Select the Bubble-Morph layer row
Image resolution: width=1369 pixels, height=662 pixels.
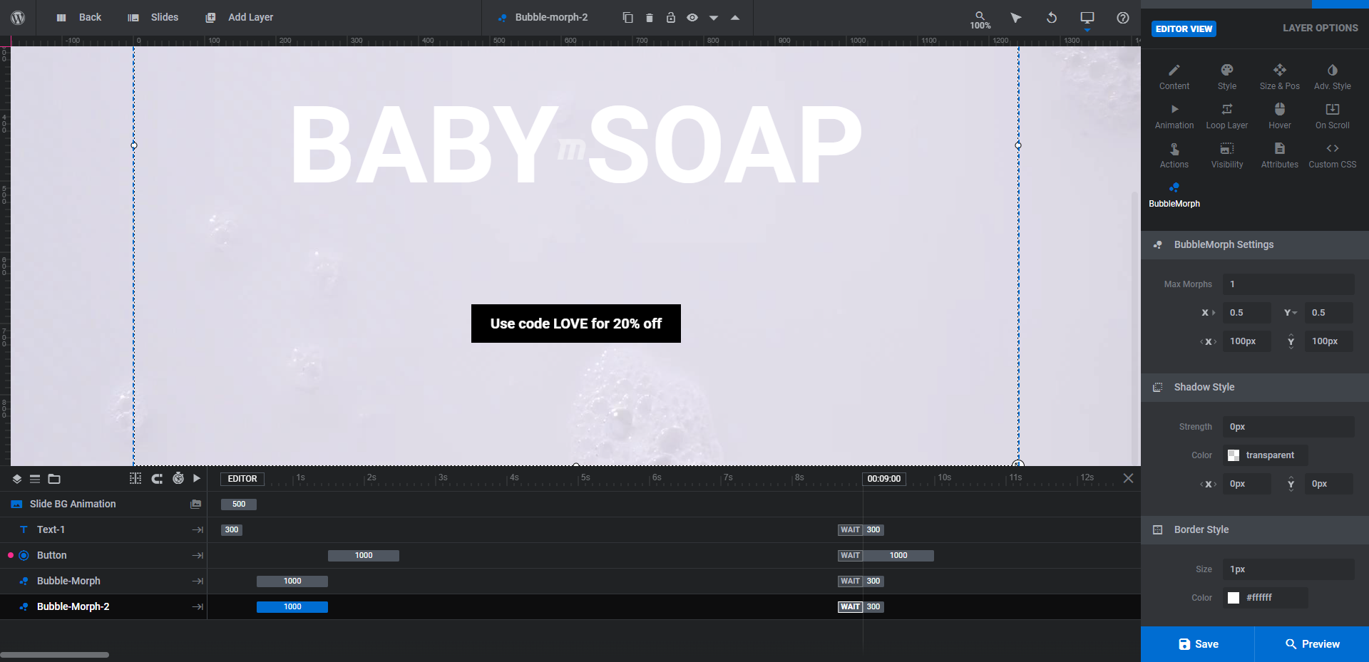click(103, 581)
